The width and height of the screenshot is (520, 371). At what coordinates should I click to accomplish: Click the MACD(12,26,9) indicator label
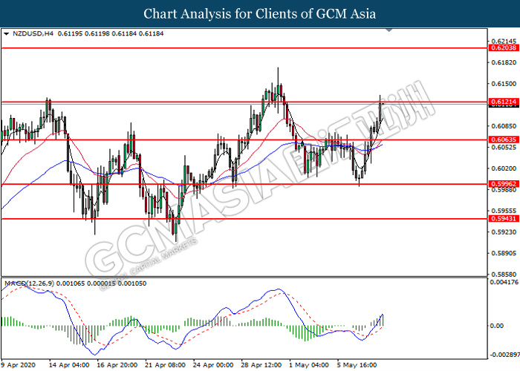(x=29, y=283)
